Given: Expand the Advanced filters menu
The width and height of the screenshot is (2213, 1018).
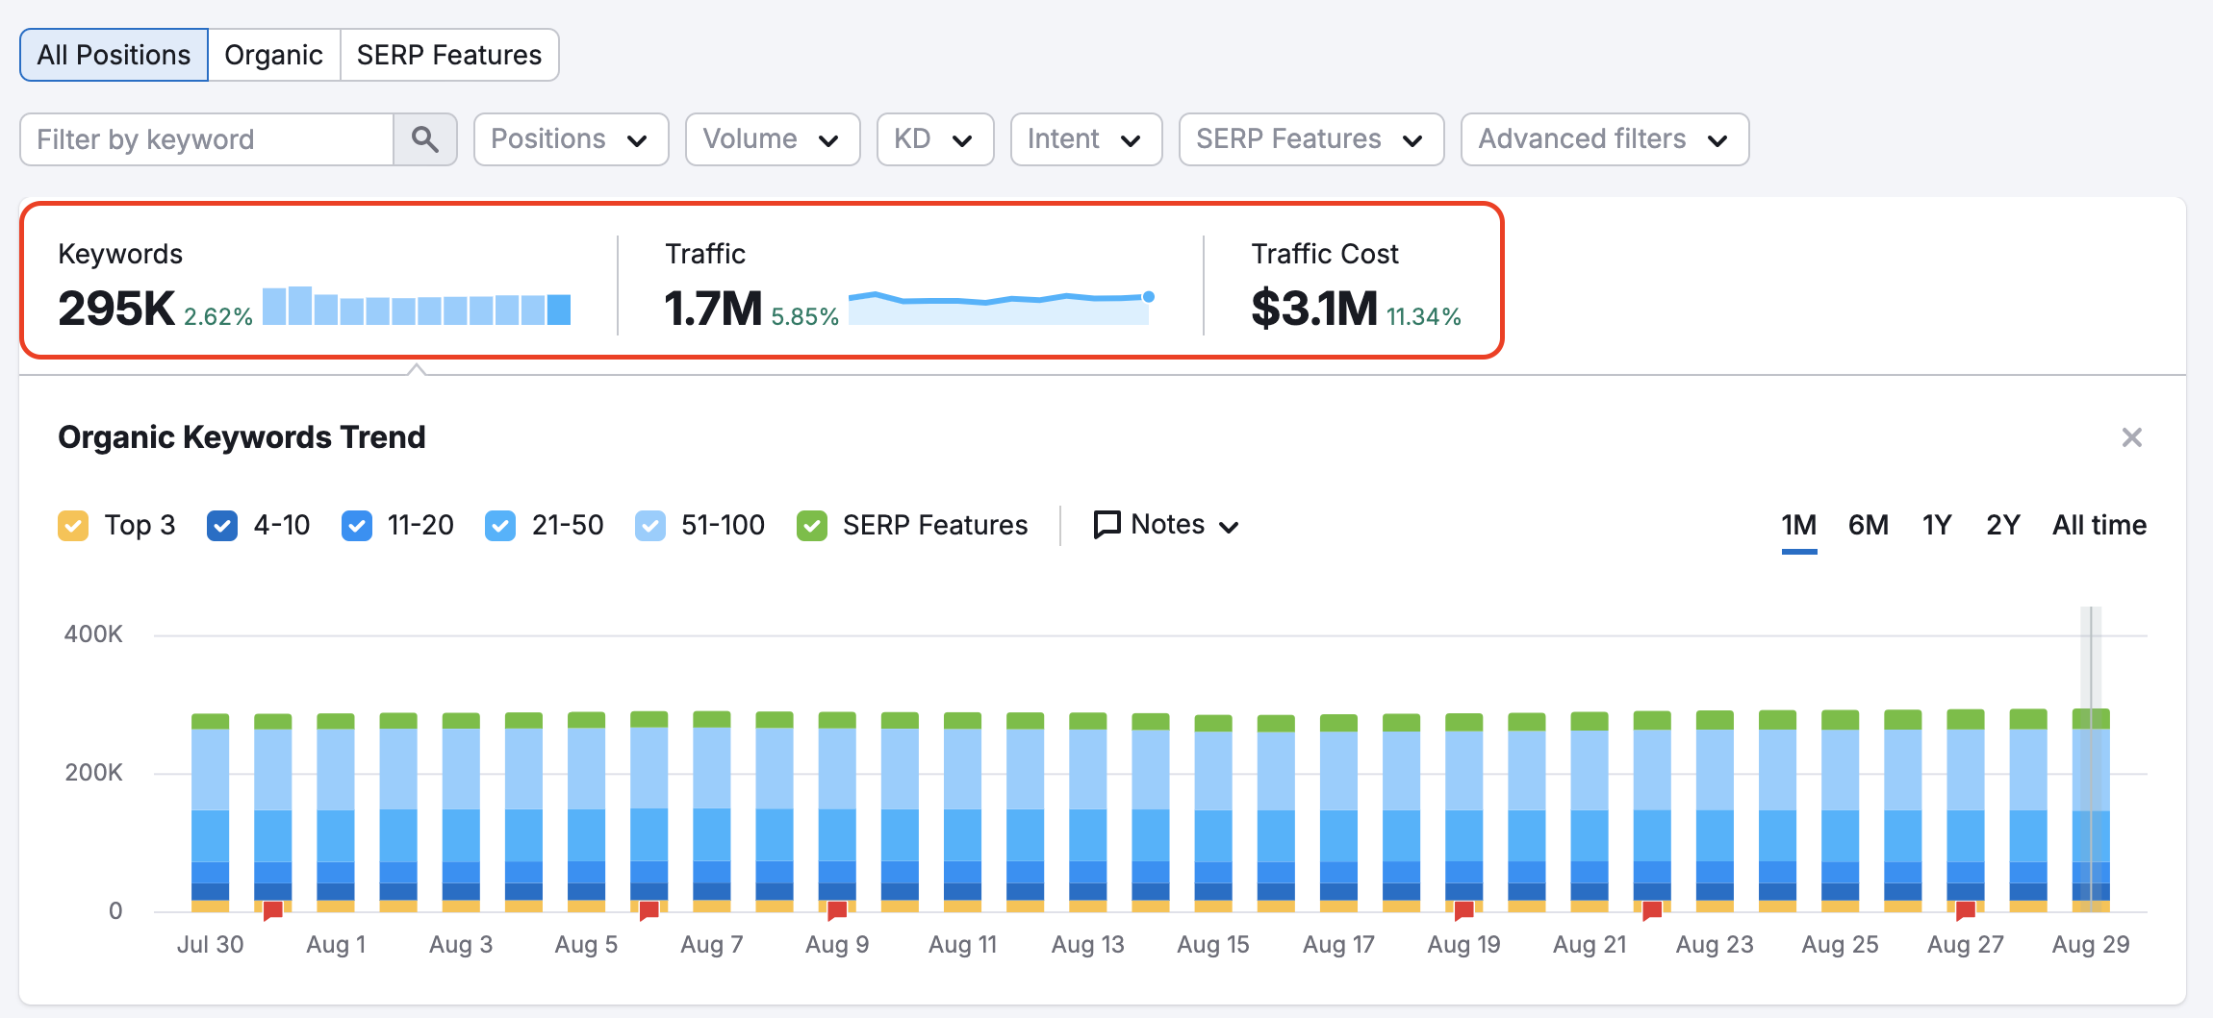Looking at the screenshot, I should [x=1603, y=139].
